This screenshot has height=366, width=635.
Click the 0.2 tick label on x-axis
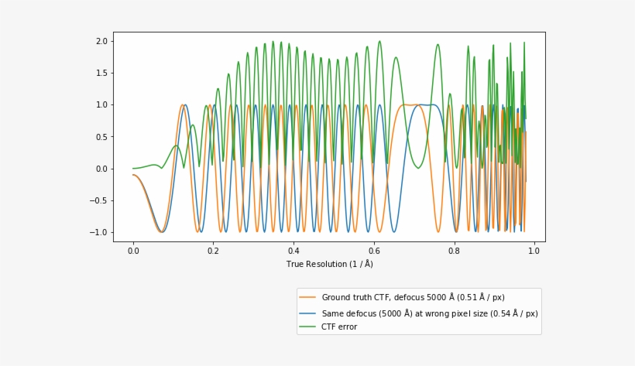(213, 251)
